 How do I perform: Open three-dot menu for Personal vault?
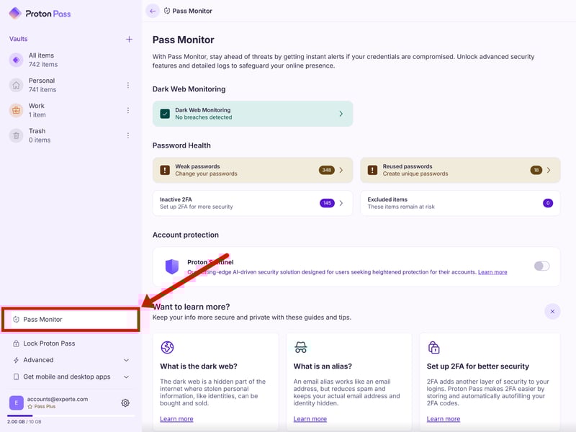pyautogui.click(x=128, y=85)
